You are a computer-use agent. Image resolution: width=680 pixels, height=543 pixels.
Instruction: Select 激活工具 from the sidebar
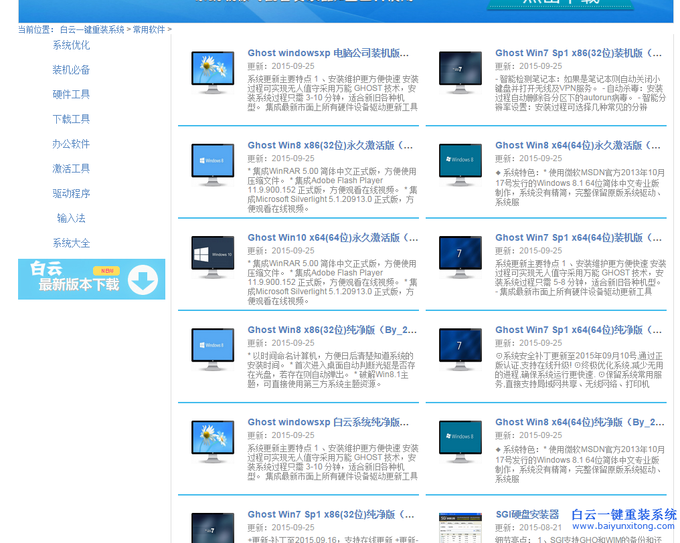71,169
